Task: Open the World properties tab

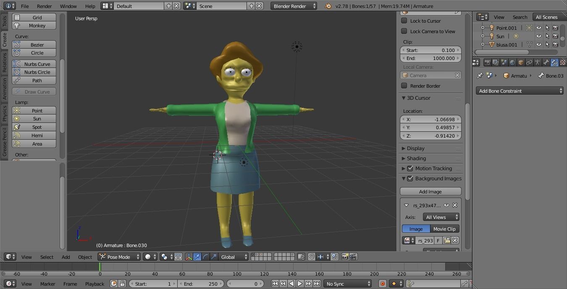Action: [x=512, y=63]
